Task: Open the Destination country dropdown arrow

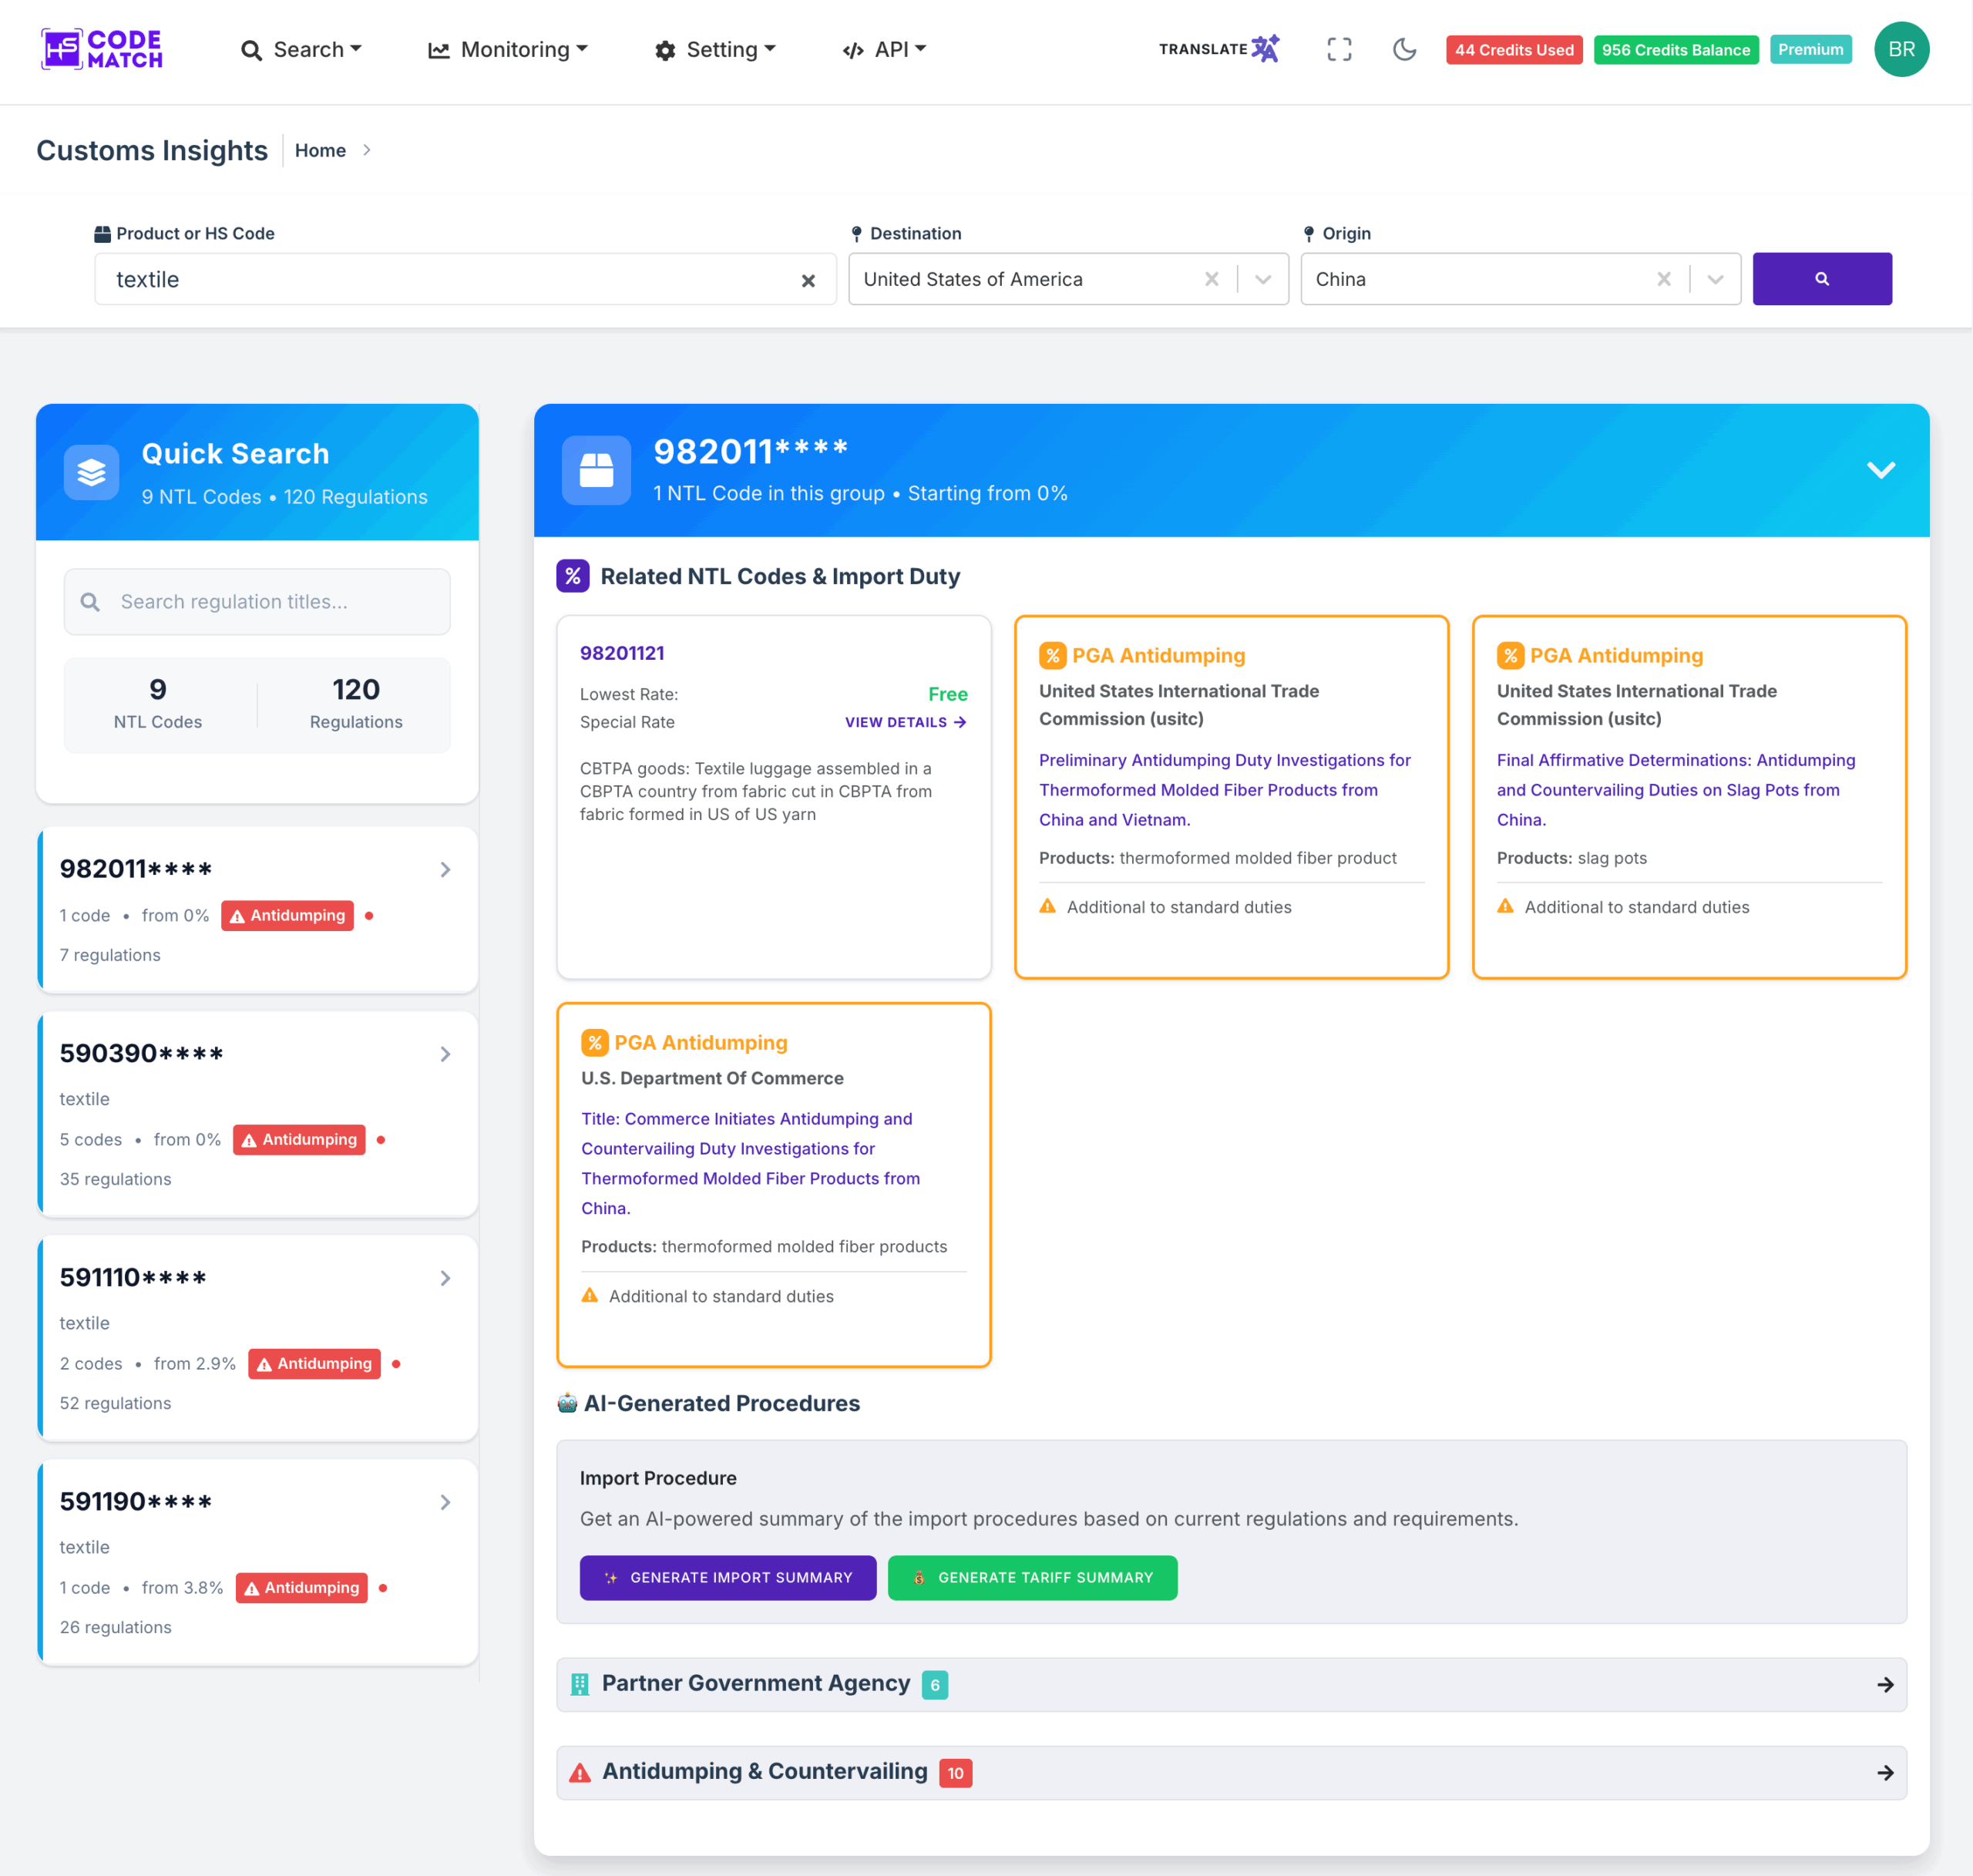Action: pos(1263,279)
